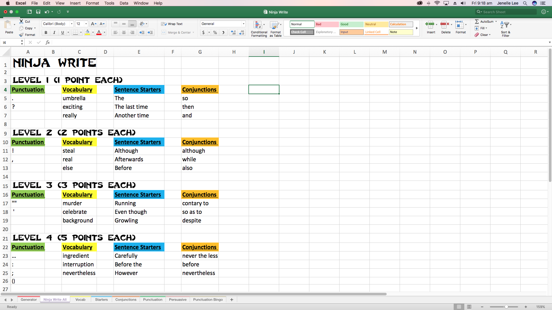This screenshot has height=310, width=552.
Task: Click the Format painter brush icon
Action: (x=21, y=35)
